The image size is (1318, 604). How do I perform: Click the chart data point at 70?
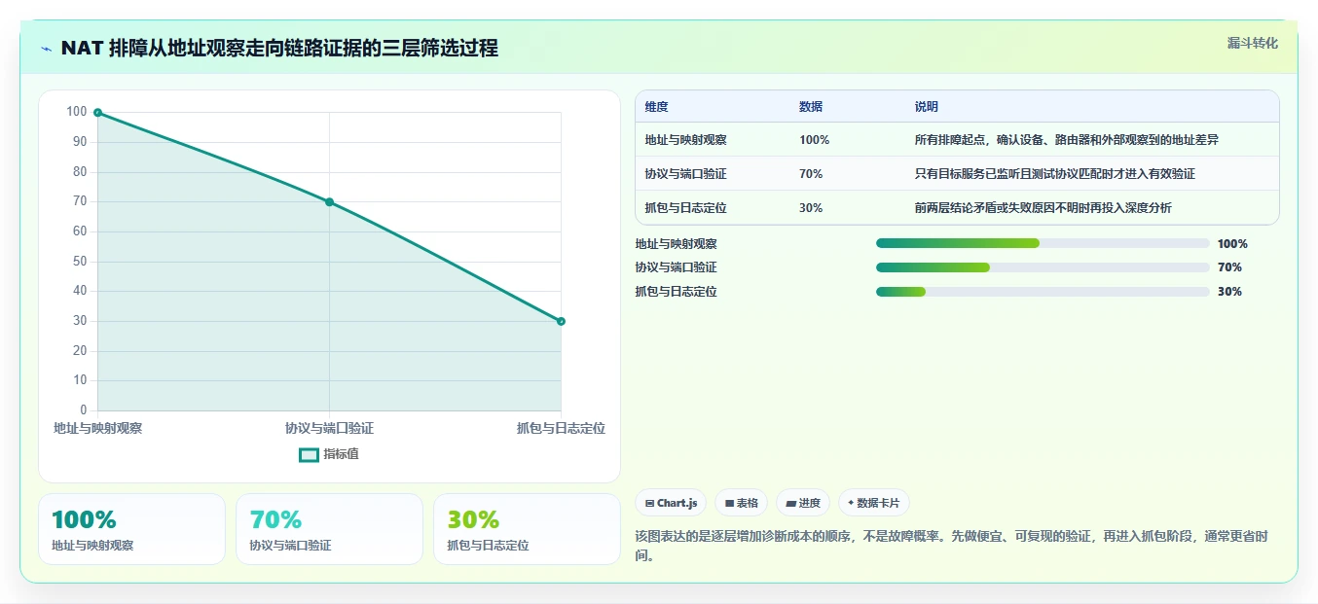coord(329,202)
